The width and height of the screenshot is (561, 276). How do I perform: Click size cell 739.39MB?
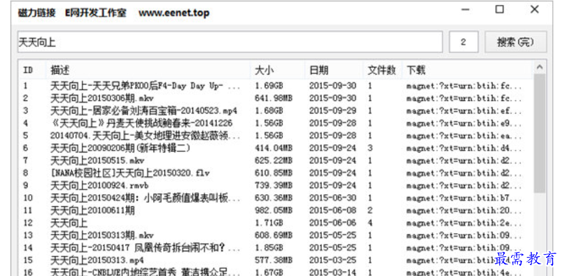point(273,185)
